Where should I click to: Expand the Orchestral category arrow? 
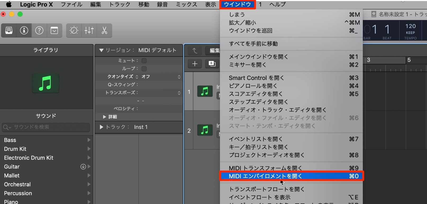click(x=89, y=184)
